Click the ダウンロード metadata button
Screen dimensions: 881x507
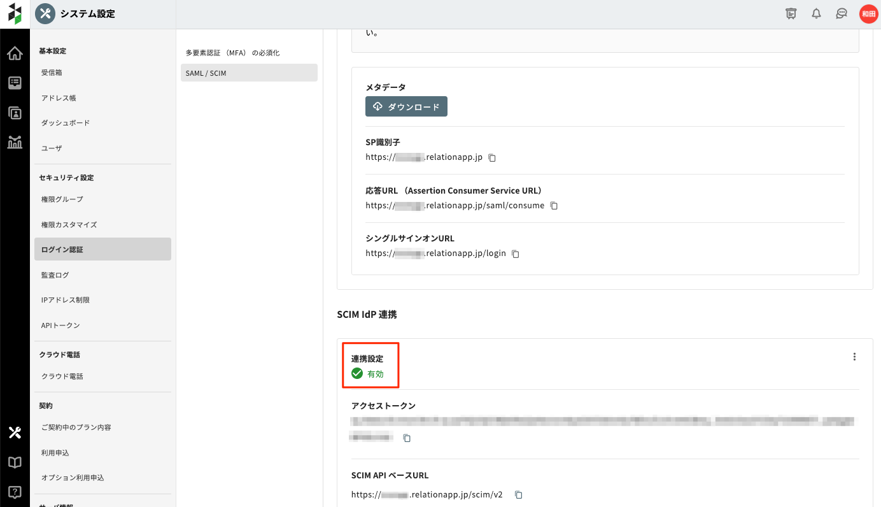click(x=406, y=107)
